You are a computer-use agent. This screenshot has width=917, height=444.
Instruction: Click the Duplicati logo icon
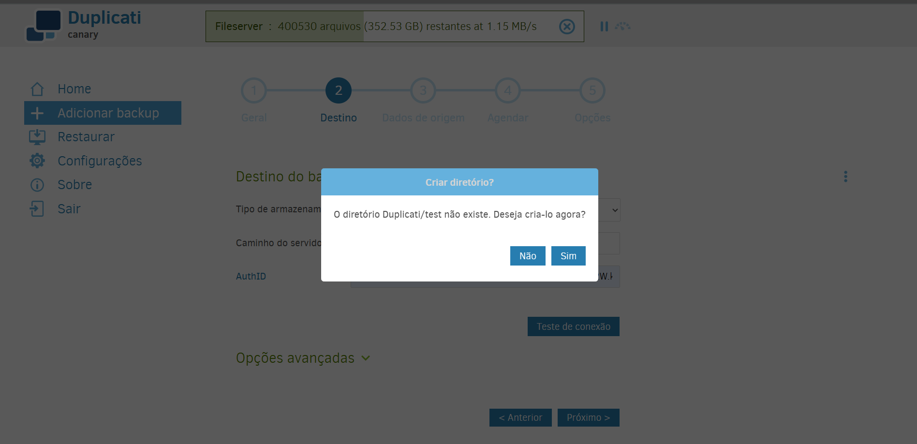44,26
